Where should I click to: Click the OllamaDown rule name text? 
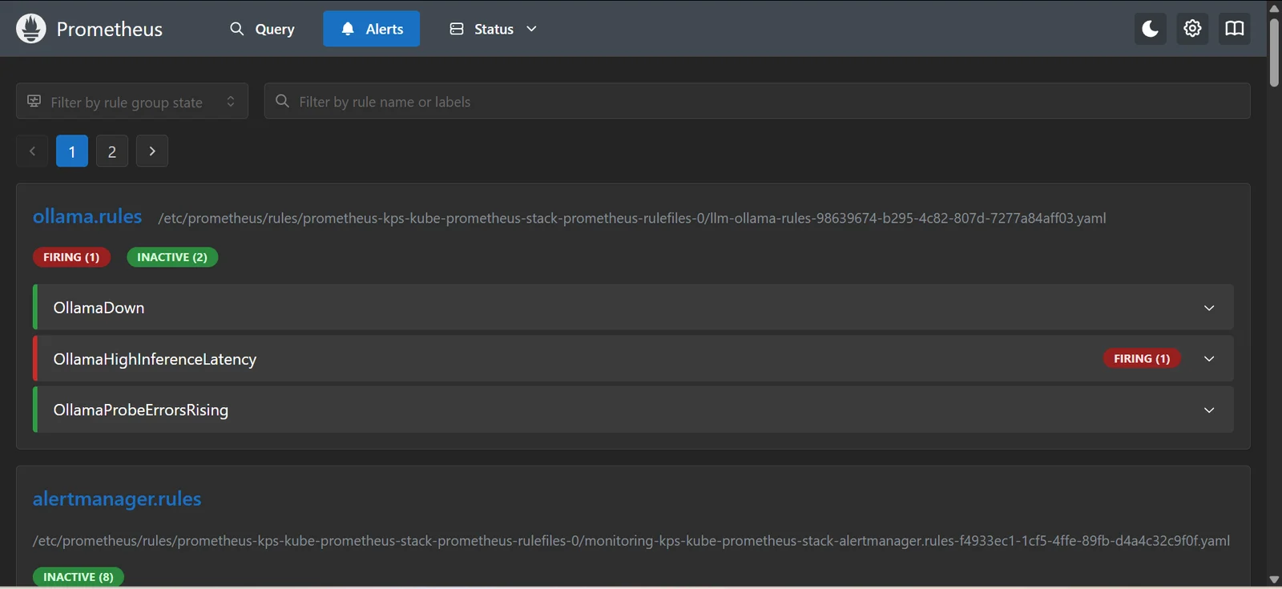[99, 308]
